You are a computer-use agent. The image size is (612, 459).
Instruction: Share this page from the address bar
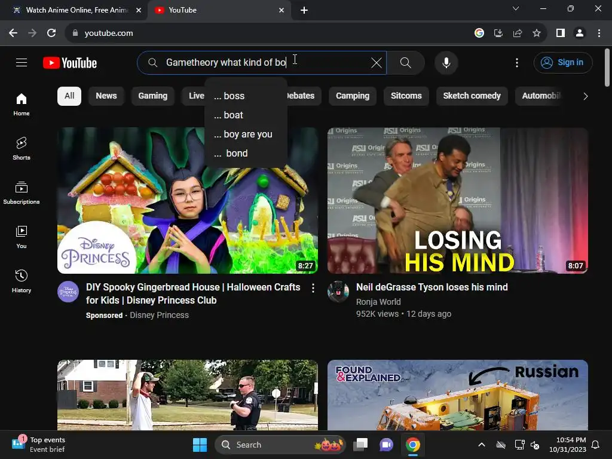(x=518, y=33)
